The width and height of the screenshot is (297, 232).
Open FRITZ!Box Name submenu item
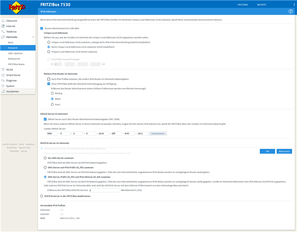pyautogui.click(x=16, y=64)
